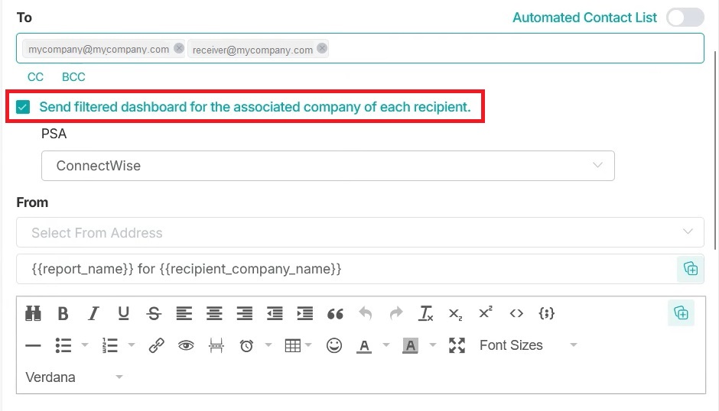
Task: Open the Verdana font family dropdown
Action: tap(74, 377)
